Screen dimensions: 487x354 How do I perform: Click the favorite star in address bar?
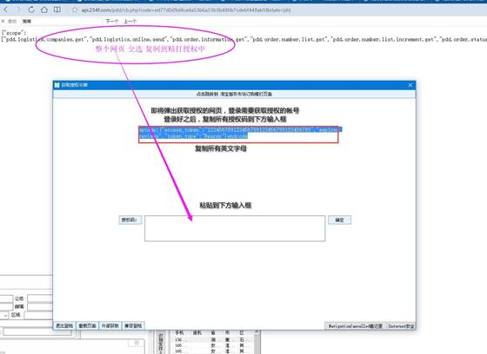point(75,10)
